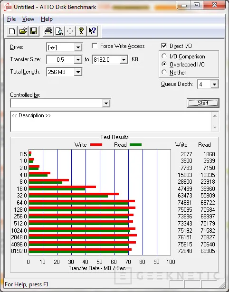
Task: Select the I/O Comparison radio button
Action: (164, 56)
